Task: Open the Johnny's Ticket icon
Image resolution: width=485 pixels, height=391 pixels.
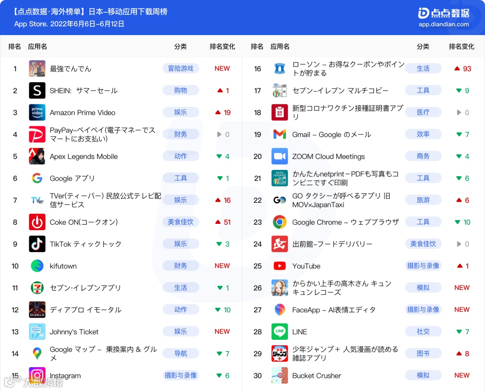Action: [37, 332]
